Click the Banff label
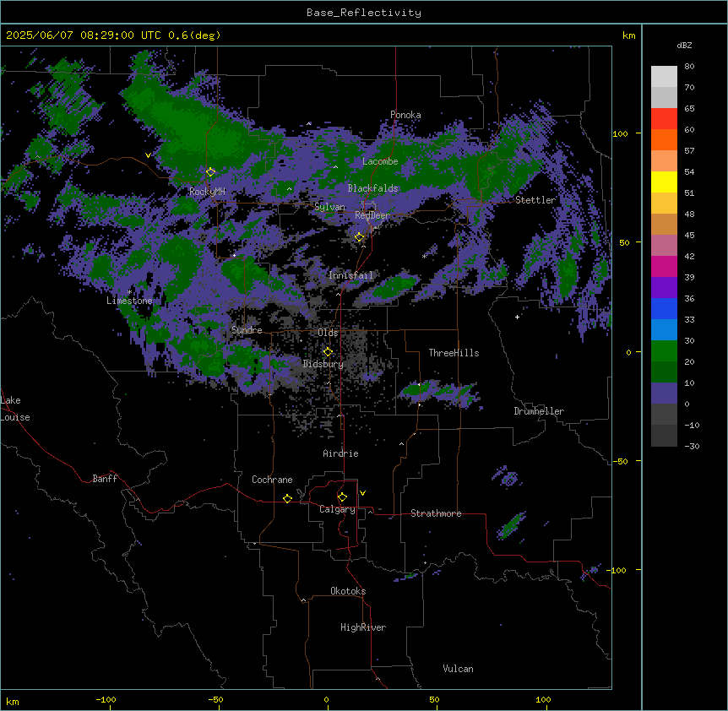This screenshot has height=711, width=728. coord(105,479)
